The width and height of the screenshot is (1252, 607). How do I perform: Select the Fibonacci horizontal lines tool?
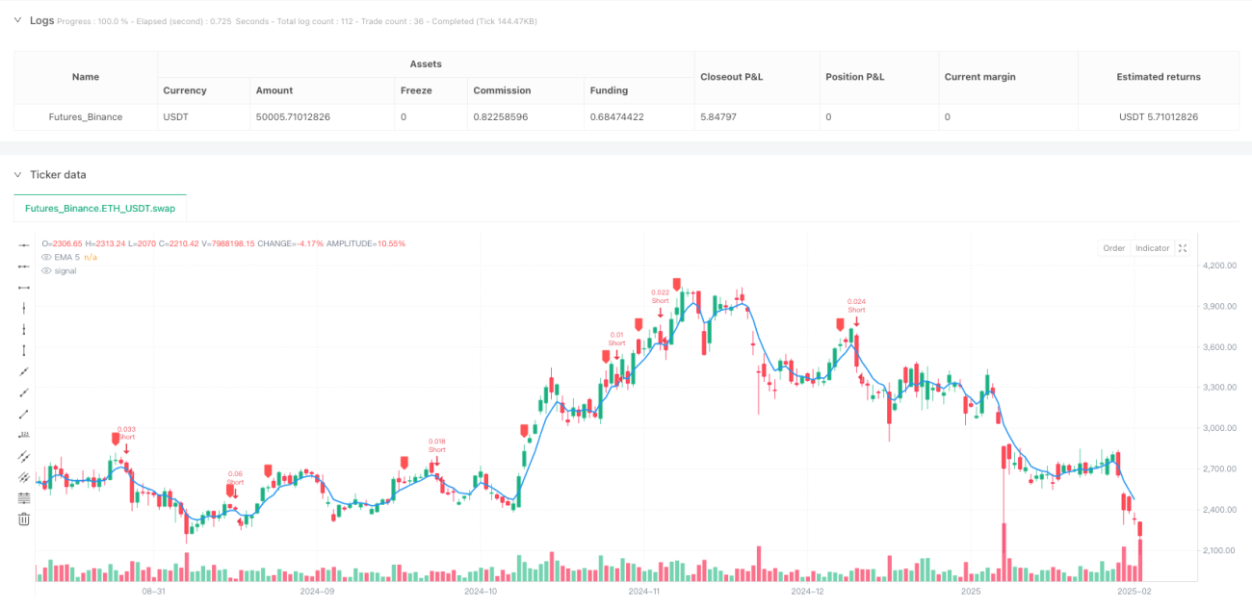24,498
